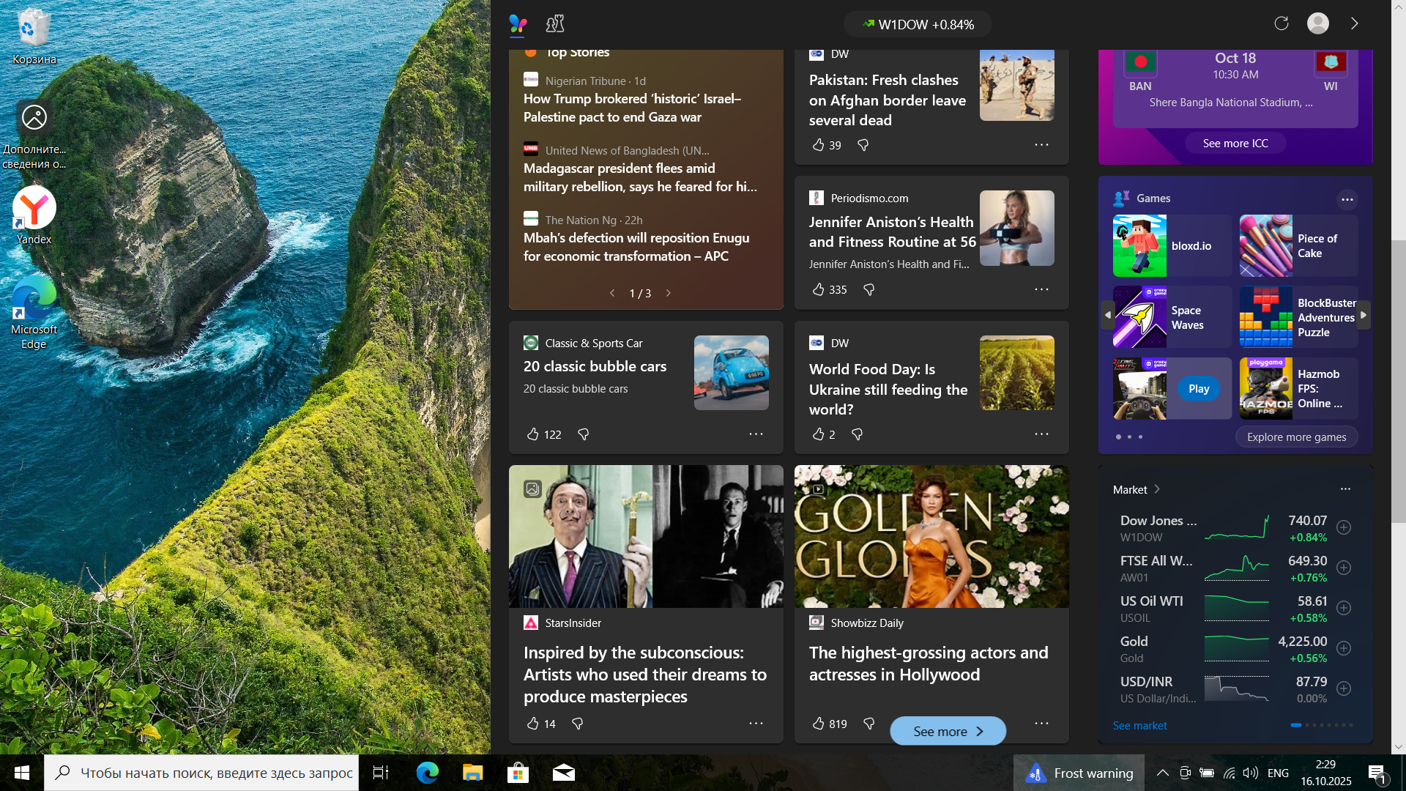
Task: Click the Windows search input field
Action: (216, 773)
